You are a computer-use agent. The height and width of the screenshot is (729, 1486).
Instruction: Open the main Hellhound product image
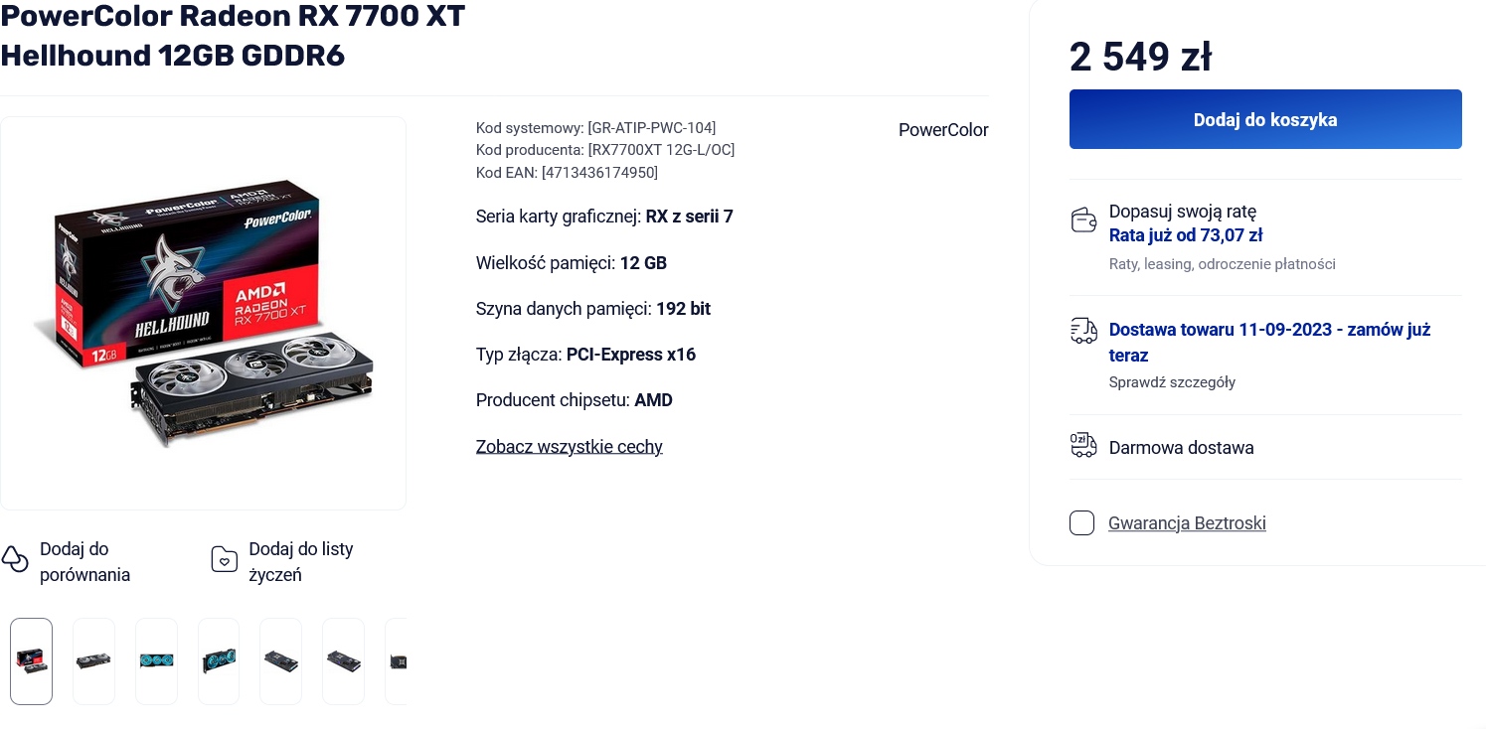(203, 313)
